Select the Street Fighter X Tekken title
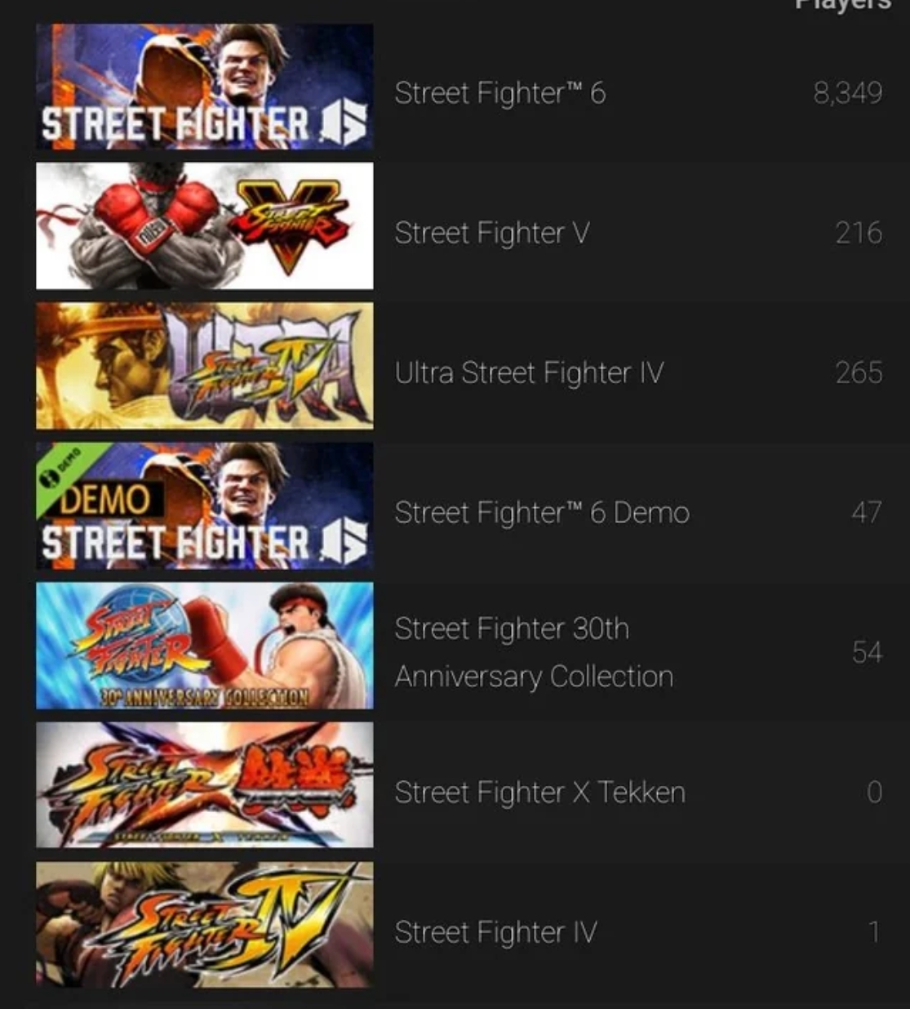 point(539,792)
